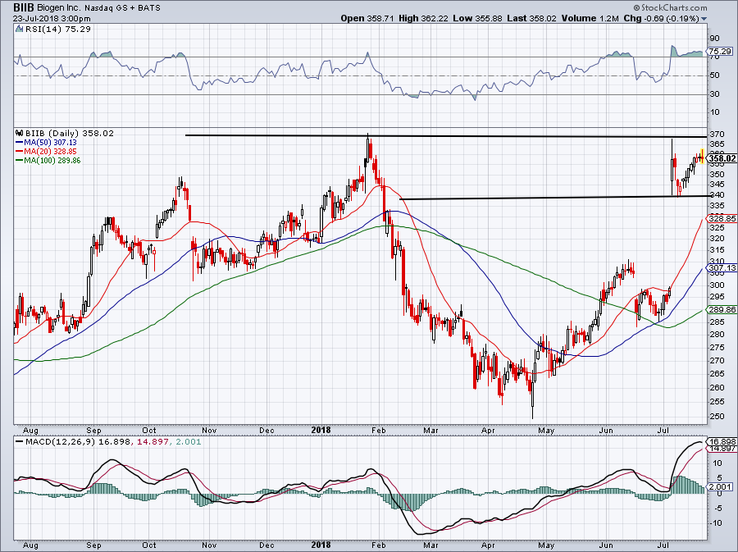This screenshot has width=738, height=552.
Task: Select the 'Open 358.71' value
Action: 367,18
